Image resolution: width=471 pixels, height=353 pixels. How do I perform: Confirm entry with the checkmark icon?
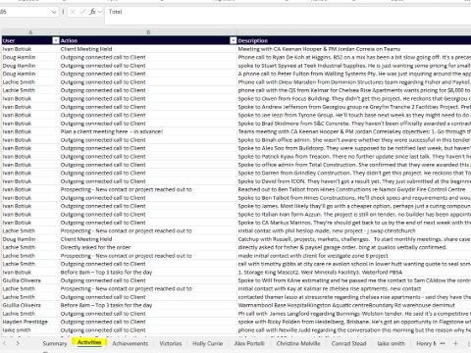(82, 12)
